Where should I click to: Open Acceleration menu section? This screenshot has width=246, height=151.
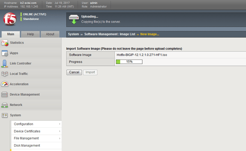(31, 84)
